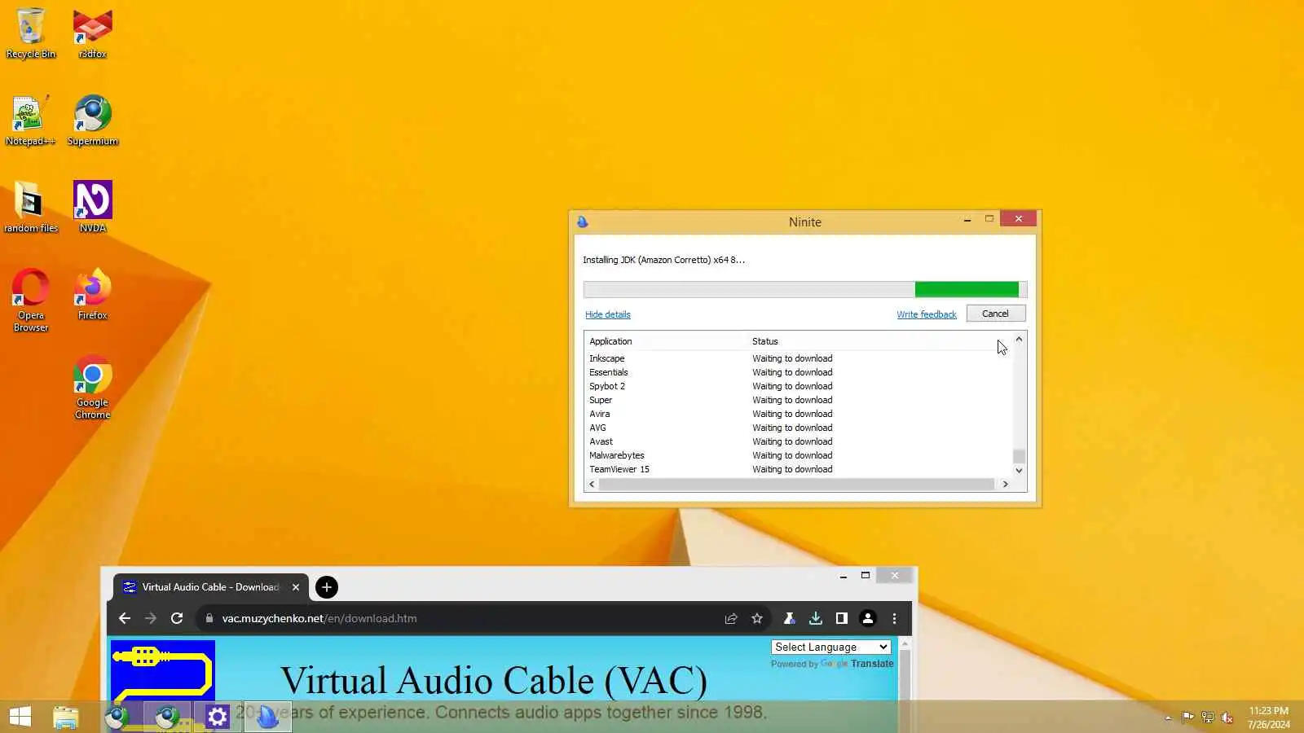Select the Spybot 2 row
The image size is (1304, 733).
point(799,386)
